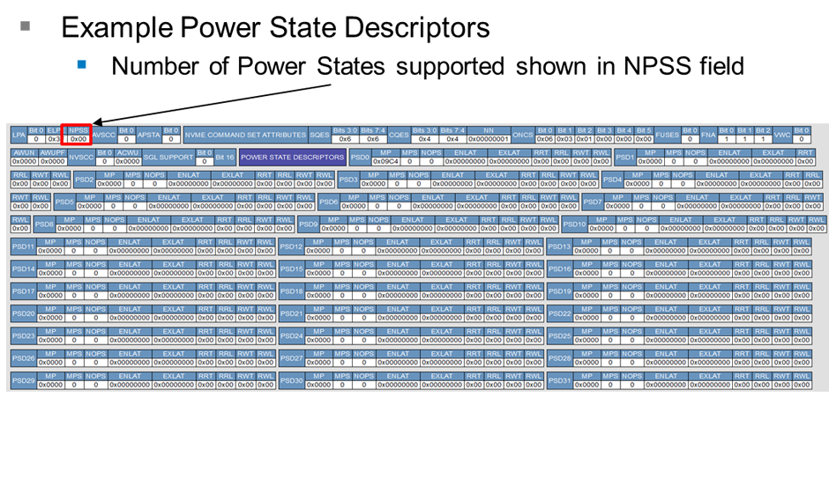Click the NPSS value field highlighted in red
This screenshot has height=500, width=829.
point(78,139)
